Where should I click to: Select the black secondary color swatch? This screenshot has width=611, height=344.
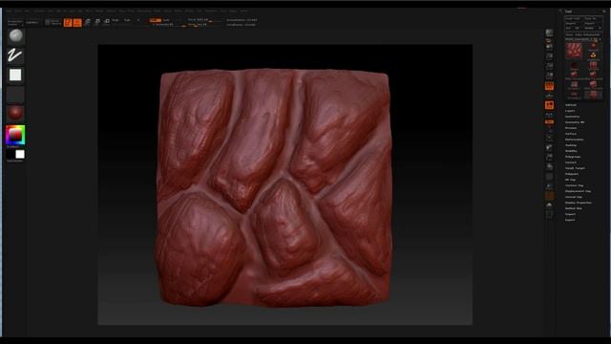coord(11,155)
